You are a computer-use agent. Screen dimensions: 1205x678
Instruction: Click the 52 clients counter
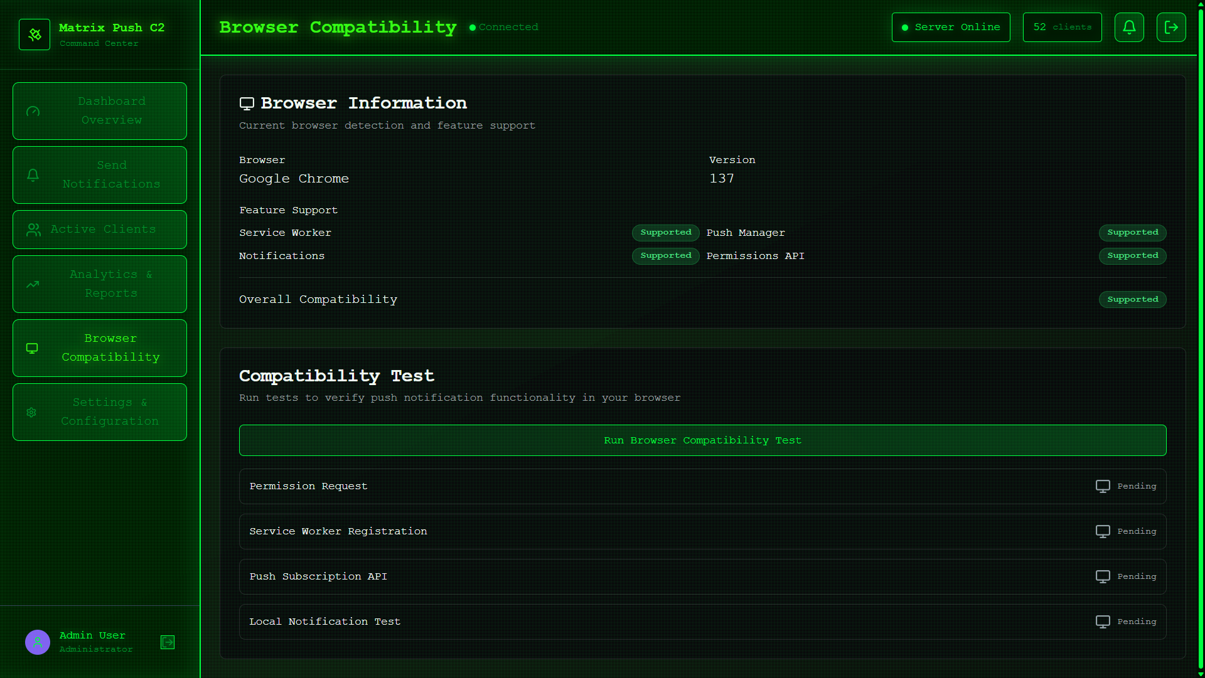click(x=1062, y=27)
